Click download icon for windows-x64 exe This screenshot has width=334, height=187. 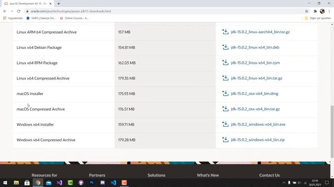pos(225,124)
